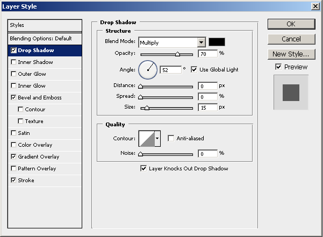Click the Contour curve thumbnail
This screenshot has height=237, width=323.
pos(146,139)
